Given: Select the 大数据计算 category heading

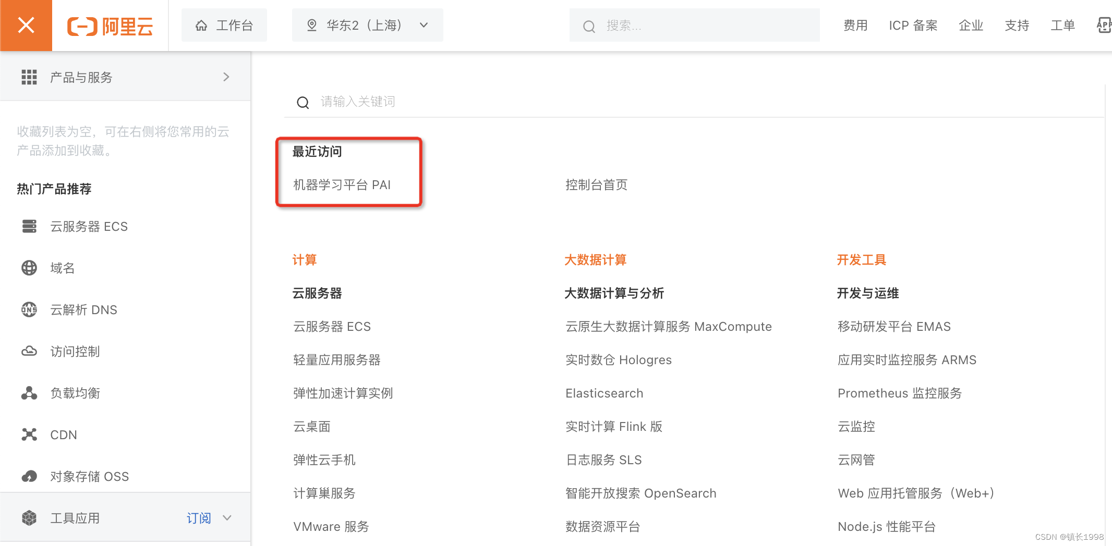Looking at the screenshot, I should [x=596, y=260].
